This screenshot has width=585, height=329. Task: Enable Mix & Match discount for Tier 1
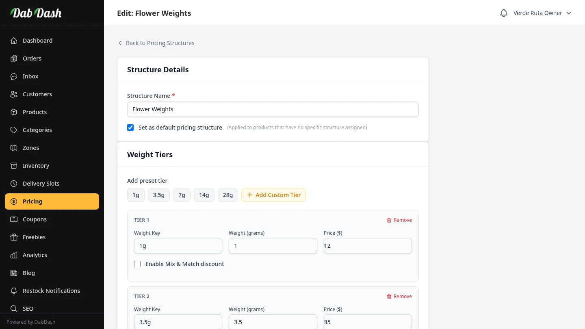137,264
